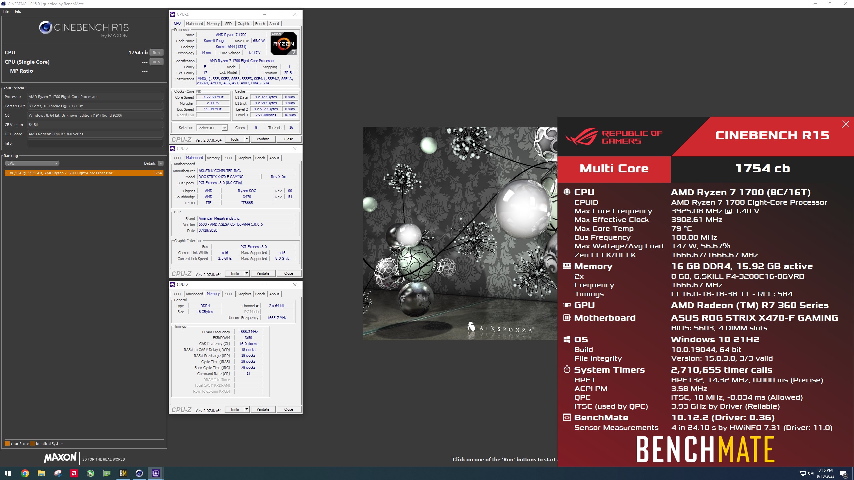Click the Info input field
Viewport: 854px width, 480px height.
95,143
